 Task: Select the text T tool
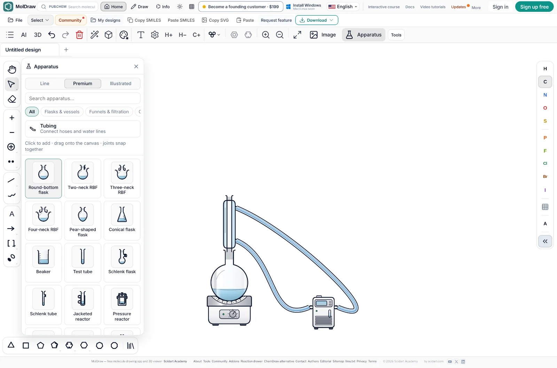[x=141, y=35]
